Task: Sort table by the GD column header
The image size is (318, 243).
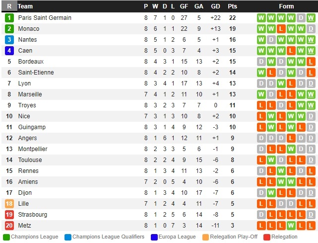Action: pyautogui.click(x=215, y=6)
